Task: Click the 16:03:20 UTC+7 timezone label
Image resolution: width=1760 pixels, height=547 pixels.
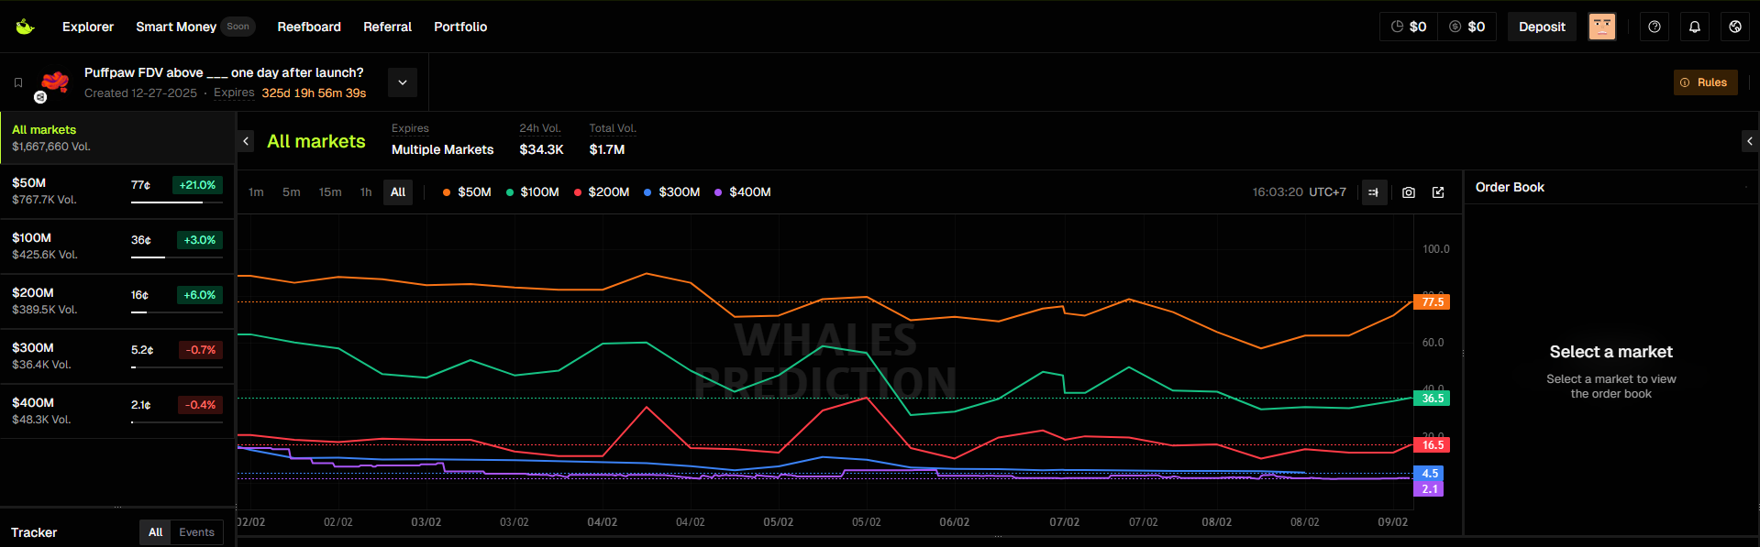Action: coord(1300,192)
